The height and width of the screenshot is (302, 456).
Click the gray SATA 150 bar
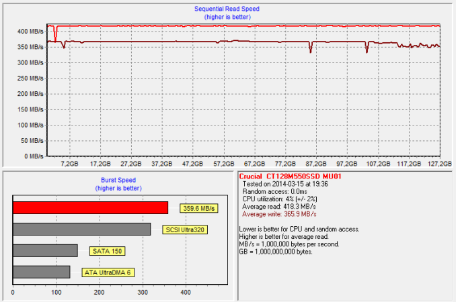[45, 250]
